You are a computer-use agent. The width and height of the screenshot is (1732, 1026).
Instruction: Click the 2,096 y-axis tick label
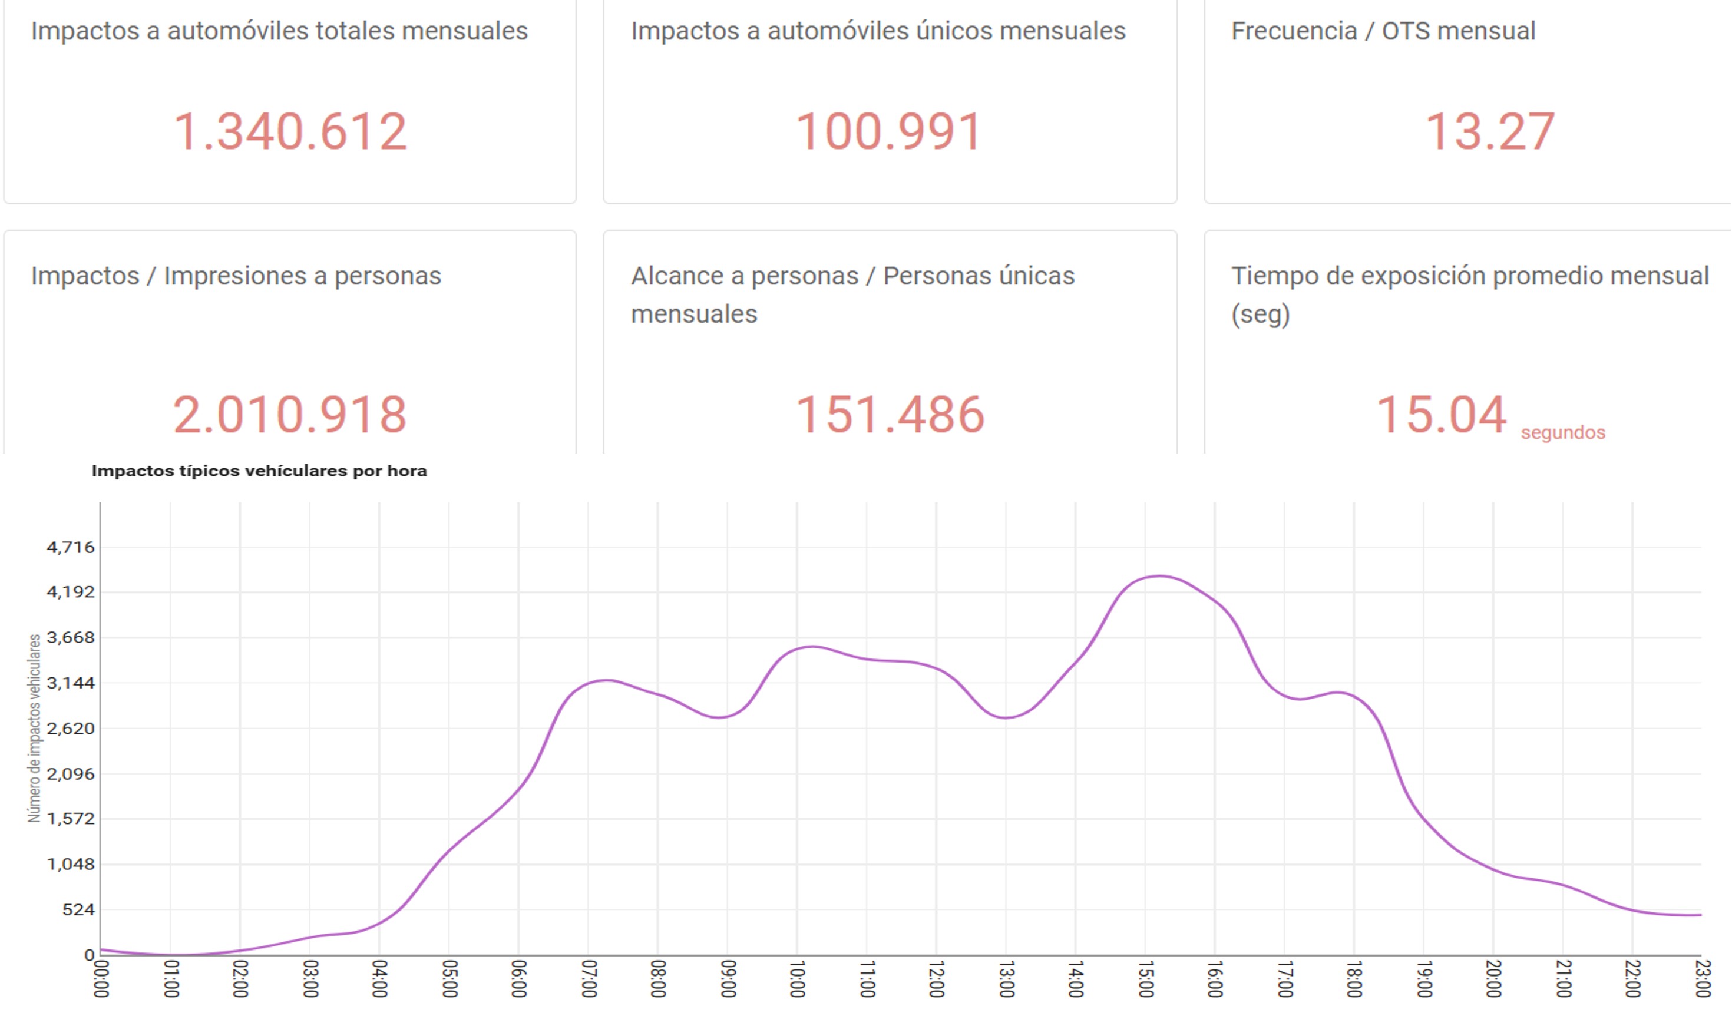point(71,774)
